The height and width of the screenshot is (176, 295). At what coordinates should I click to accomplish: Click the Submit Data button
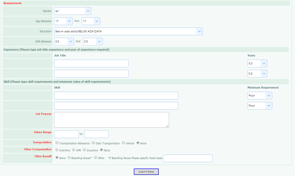coord(146,172)
